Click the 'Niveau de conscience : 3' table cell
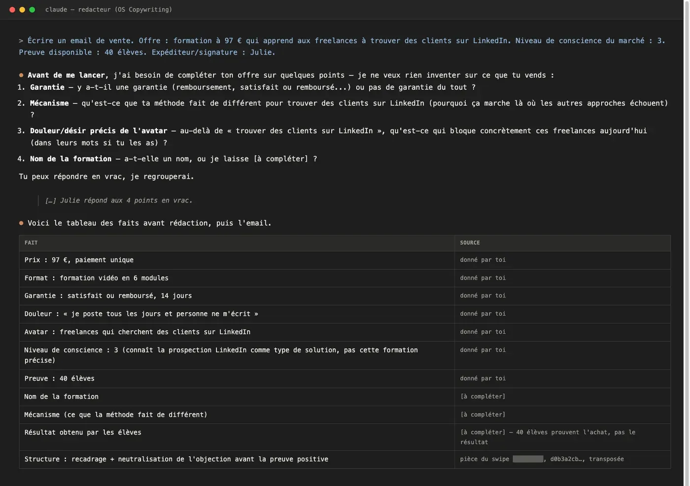 [237, 355]
